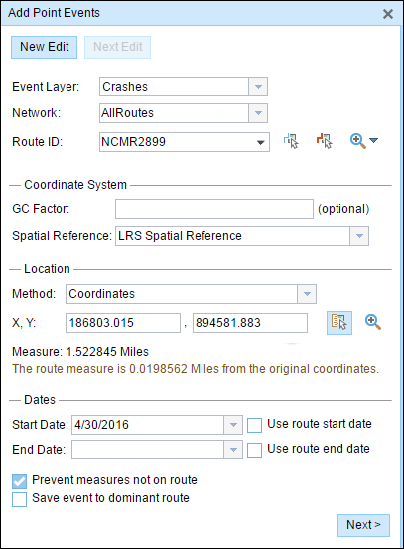The height and width of the screenshot is (549, 404).
Task: Click the route measure distance warning text
Action: [196, 369]
